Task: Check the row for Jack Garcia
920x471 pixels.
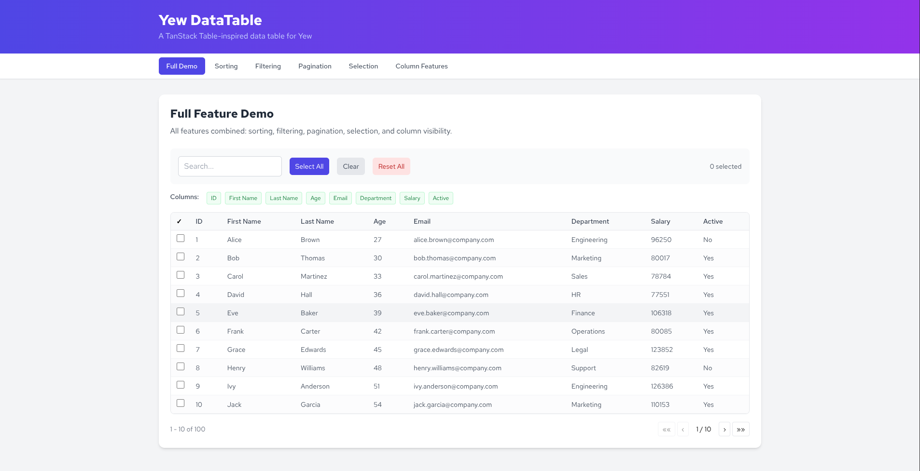Action: (181, 403)
